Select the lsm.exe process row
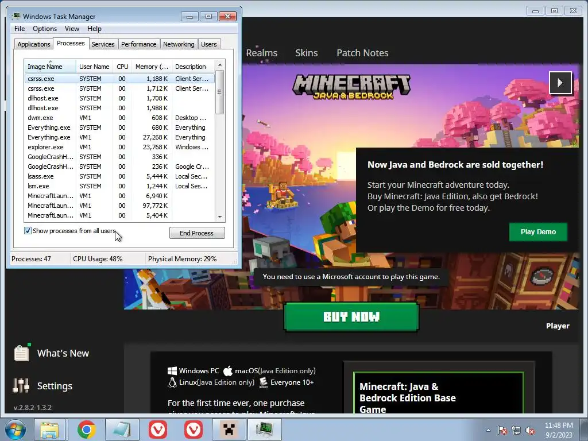This screenshot has width=588, height=441. [119, 186]
